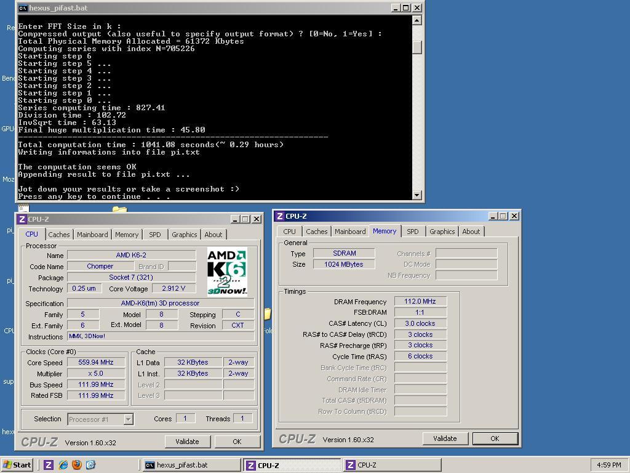Click the SDRAM memory type value
The image size is (630, 473).
tap(345, 253)
